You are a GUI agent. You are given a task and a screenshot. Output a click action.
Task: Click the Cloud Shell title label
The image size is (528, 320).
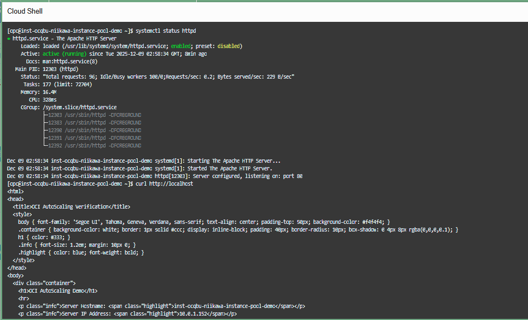pyautogui.click(x=25, y=11)
